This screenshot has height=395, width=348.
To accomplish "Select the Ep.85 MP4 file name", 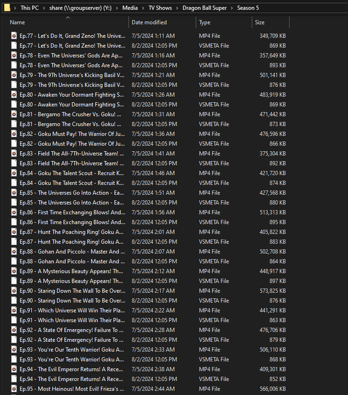I will pyautogui.click(x=71, y=193).
